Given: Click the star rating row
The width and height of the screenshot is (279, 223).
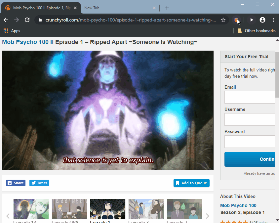Looking at the screenshot, I should 234,222.
